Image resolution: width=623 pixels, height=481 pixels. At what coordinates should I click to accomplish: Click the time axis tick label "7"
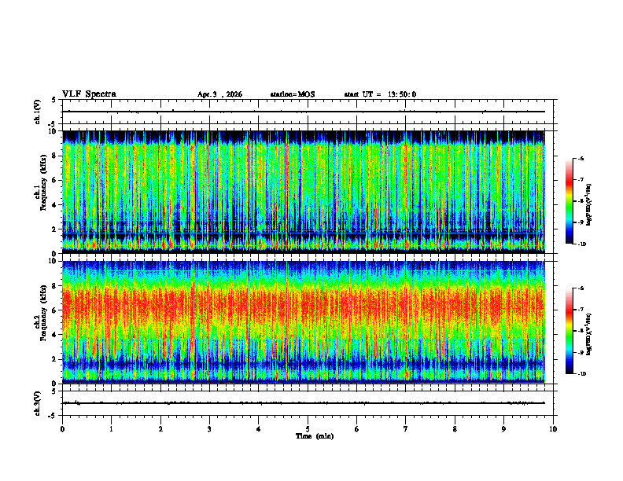tap(406, 429)
